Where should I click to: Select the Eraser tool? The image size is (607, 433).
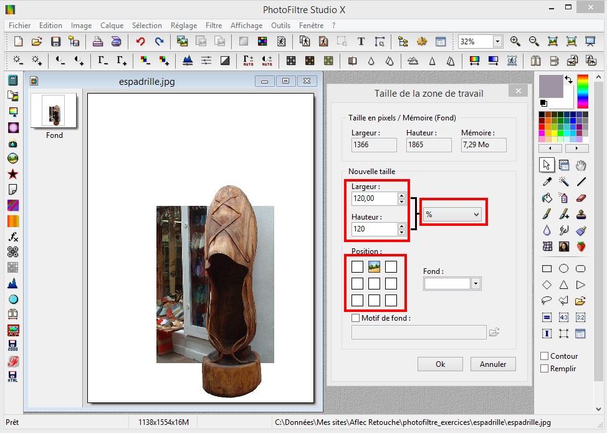tap(581, 198)
